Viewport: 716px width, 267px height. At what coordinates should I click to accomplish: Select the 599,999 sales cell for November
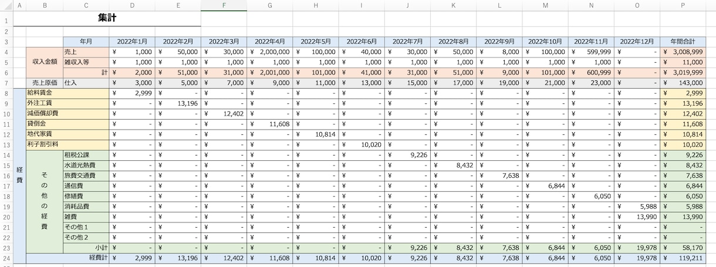coord(591,52)
